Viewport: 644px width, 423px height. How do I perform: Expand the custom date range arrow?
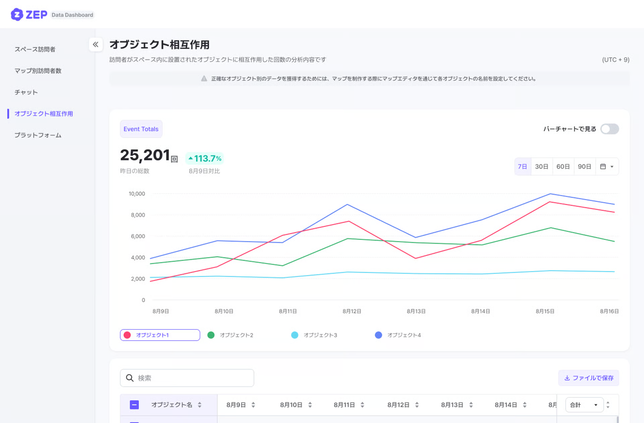click(612, 167)
